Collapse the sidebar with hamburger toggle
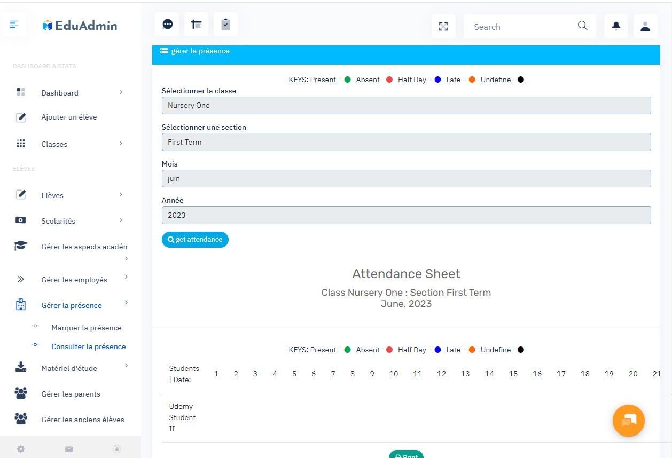Image resolution: width=672 pixels, height=458 pixels. pos(14,25)
